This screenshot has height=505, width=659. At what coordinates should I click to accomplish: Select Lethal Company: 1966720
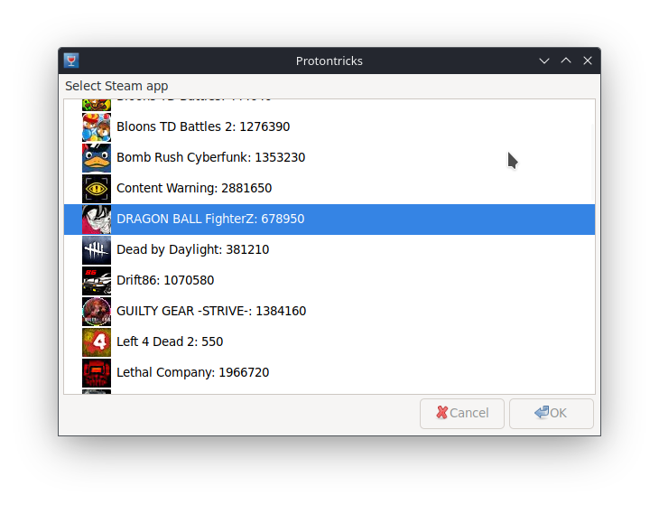[329, 372]
